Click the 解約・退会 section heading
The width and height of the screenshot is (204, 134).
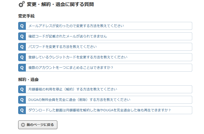coord(28,79)
